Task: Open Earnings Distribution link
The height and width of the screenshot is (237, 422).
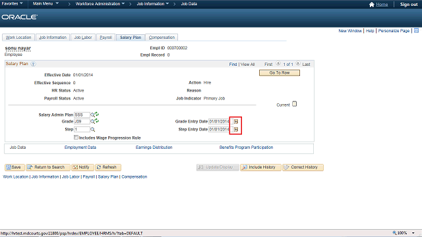Action: point(154,147)
